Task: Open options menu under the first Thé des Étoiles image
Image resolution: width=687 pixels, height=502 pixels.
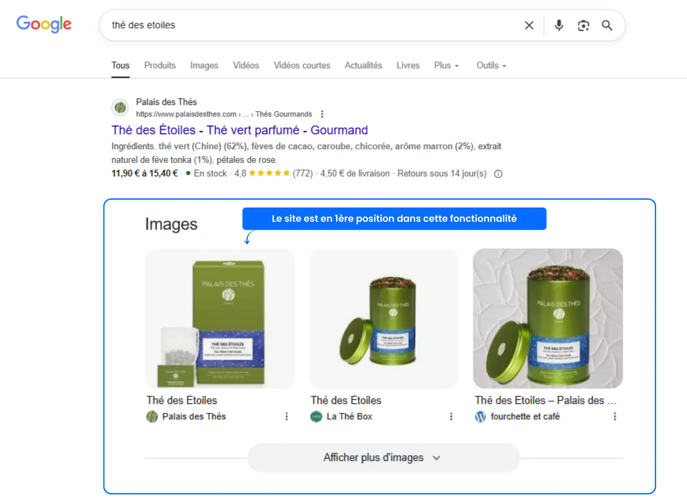Action: pyautogui.click(x=287, y=417)
